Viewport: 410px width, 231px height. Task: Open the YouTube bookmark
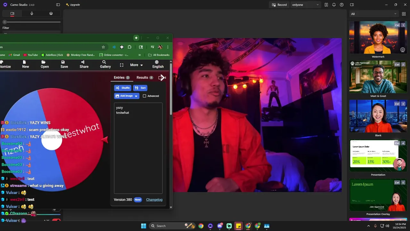click(30, 55)
